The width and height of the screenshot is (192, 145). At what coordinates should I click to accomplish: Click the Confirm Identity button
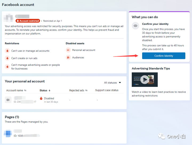click(x=163, y=56)
